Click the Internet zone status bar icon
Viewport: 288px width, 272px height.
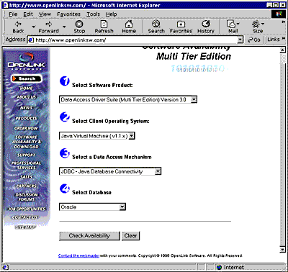pos(219,267)
